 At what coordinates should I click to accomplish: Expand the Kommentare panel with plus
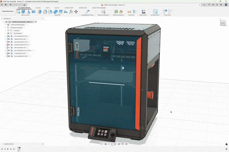click(x=43, y=144)
